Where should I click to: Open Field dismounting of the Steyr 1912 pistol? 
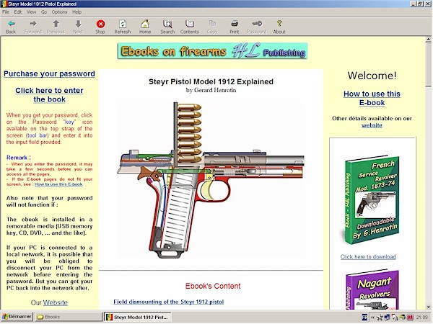click(168, 302)
